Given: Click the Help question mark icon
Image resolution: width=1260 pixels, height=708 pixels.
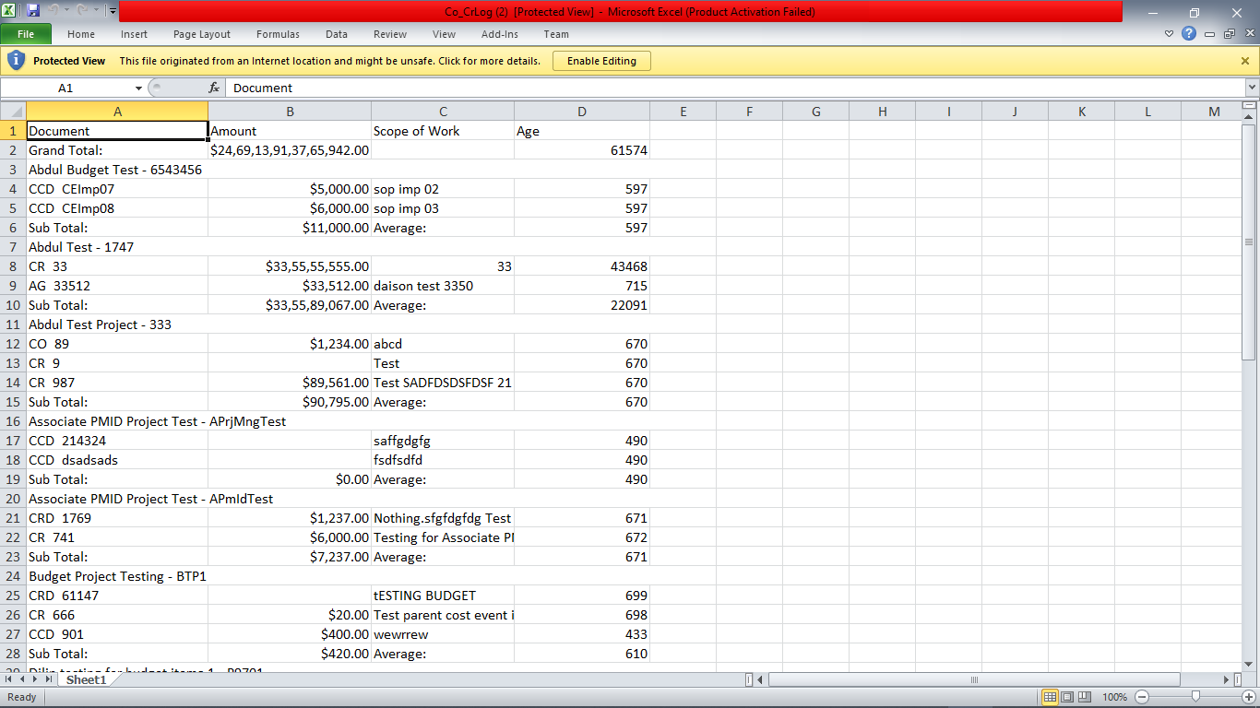Looking at the screenshot, I should 1188,34.
